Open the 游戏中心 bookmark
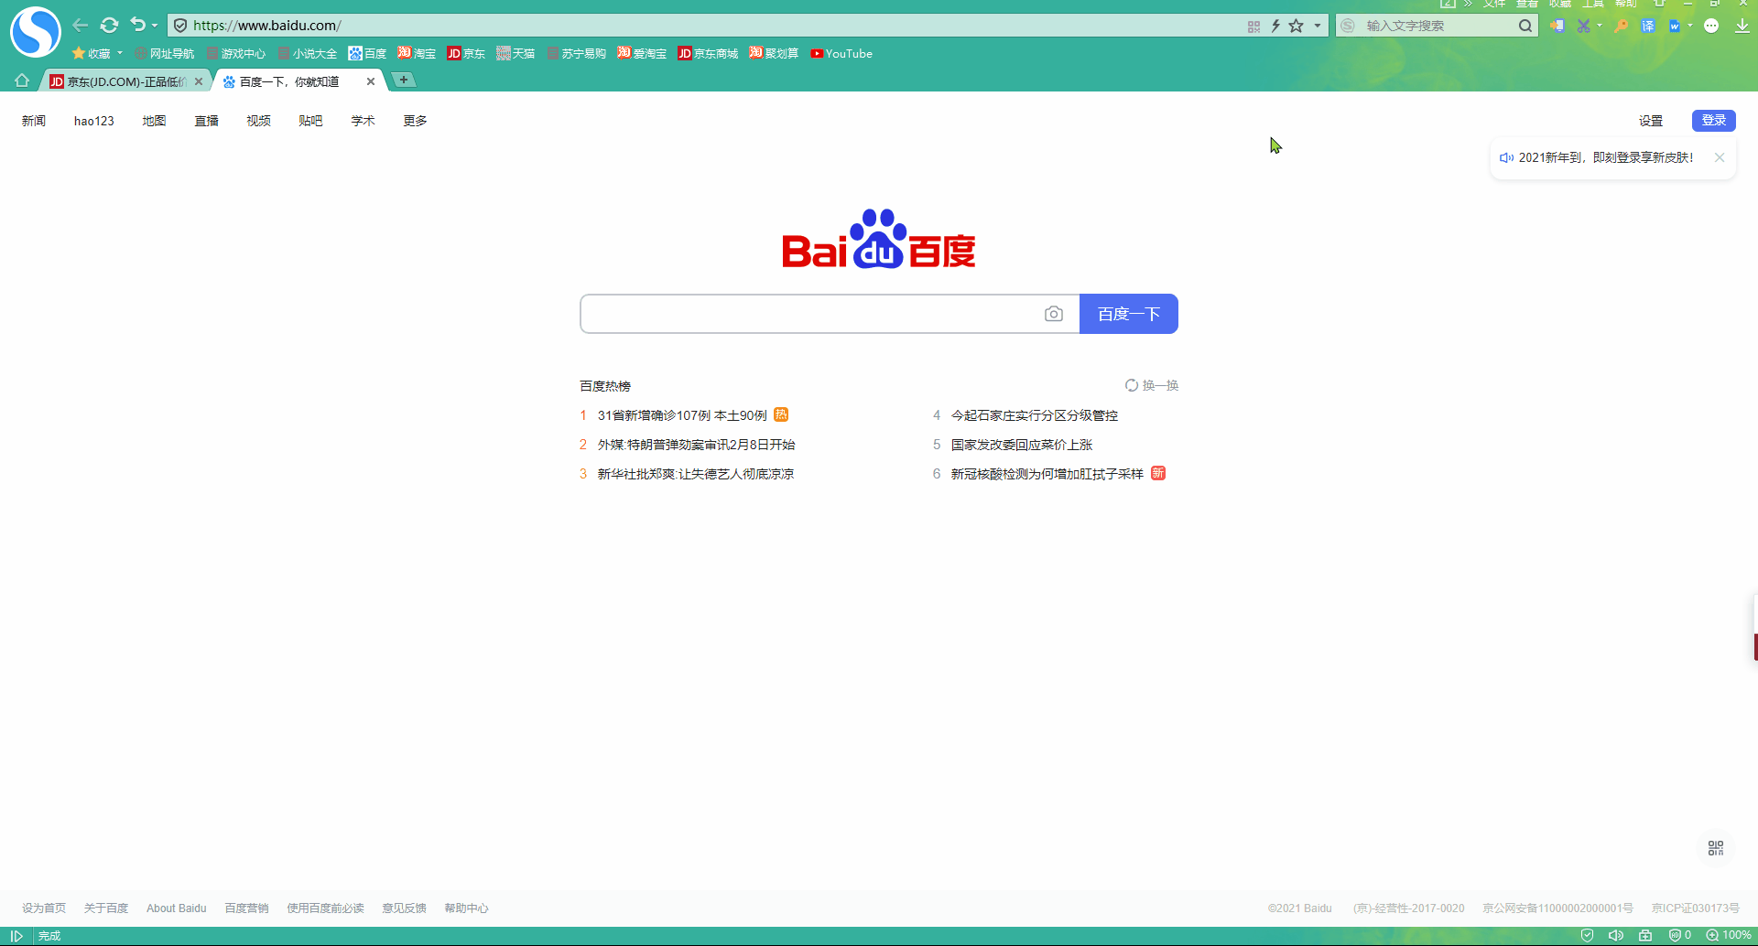Image resolution: width=1758 pixels, height=946 pixels. [x=235, y=54]
